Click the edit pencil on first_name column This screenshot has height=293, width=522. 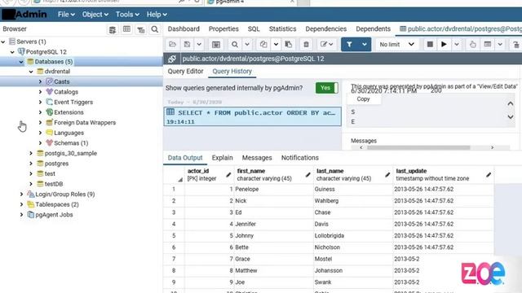pos(308,175)
